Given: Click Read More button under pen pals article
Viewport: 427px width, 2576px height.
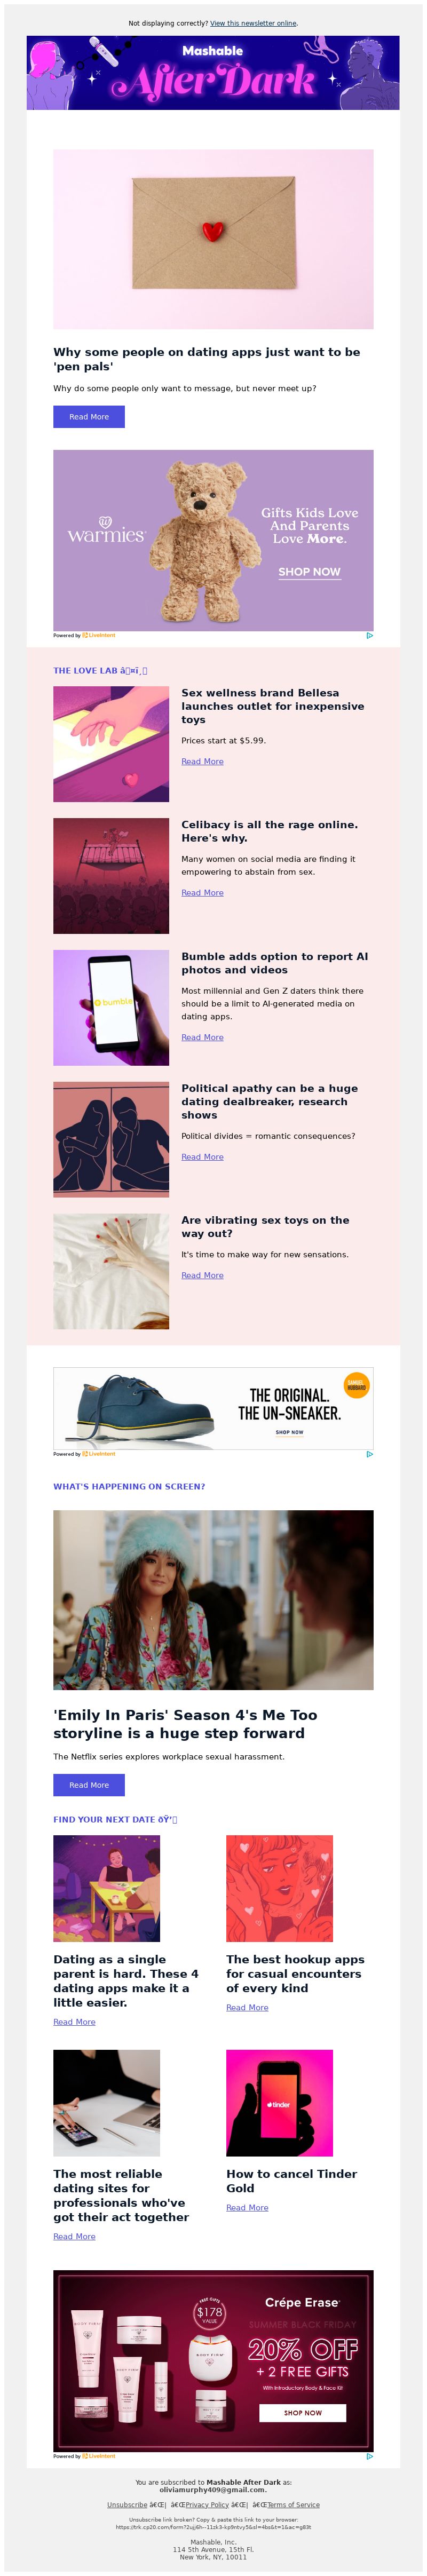Looking at the screenshot, I should click(89, 417).
